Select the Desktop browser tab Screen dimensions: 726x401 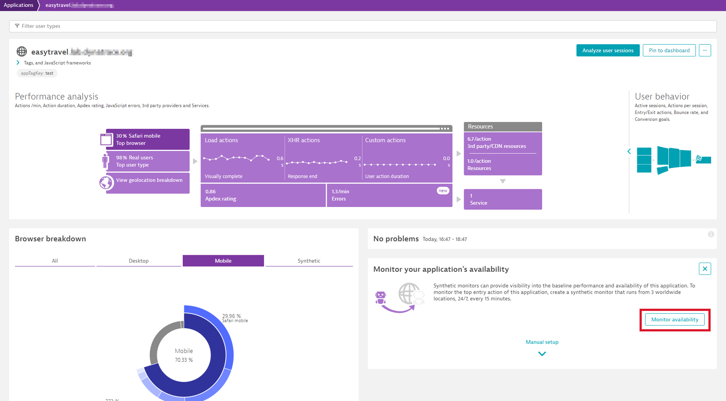[x=138, y=260]
